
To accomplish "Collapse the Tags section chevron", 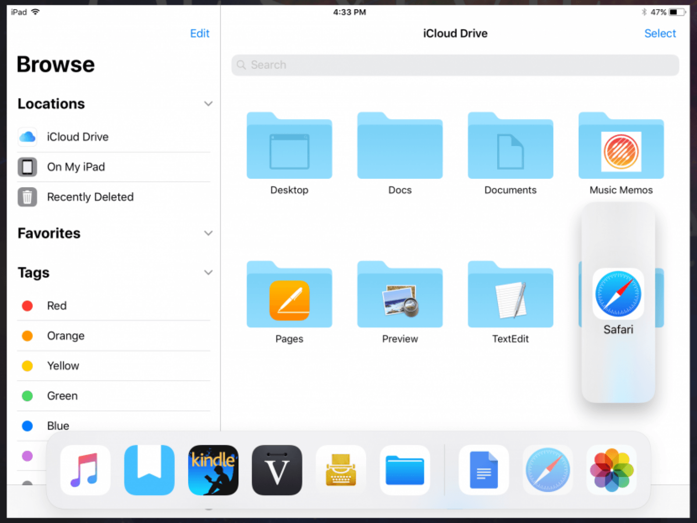I will [x=208, y=273].
